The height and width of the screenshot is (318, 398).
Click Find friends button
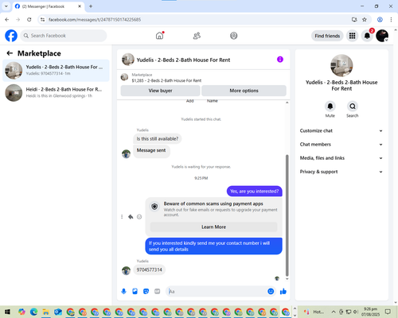(x=327, y=36)
